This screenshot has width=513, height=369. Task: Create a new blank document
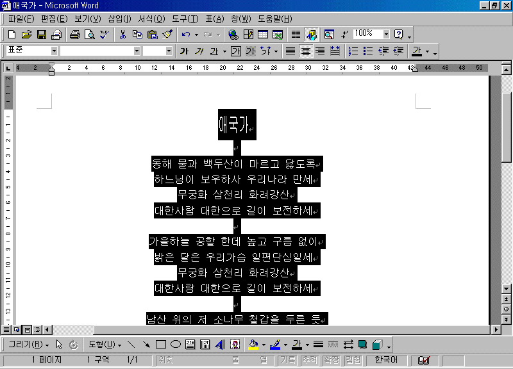[12, 35]
